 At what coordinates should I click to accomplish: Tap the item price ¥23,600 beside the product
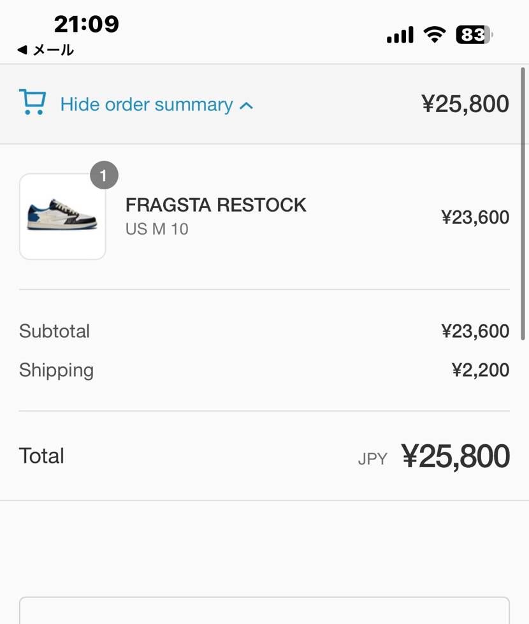(x=475, y=217)
